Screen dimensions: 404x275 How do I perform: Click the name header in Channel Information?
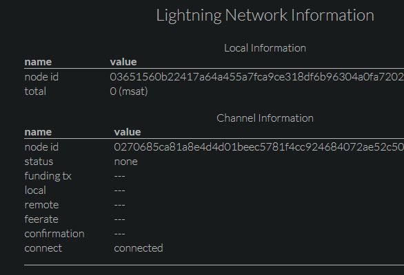[38, 132]
